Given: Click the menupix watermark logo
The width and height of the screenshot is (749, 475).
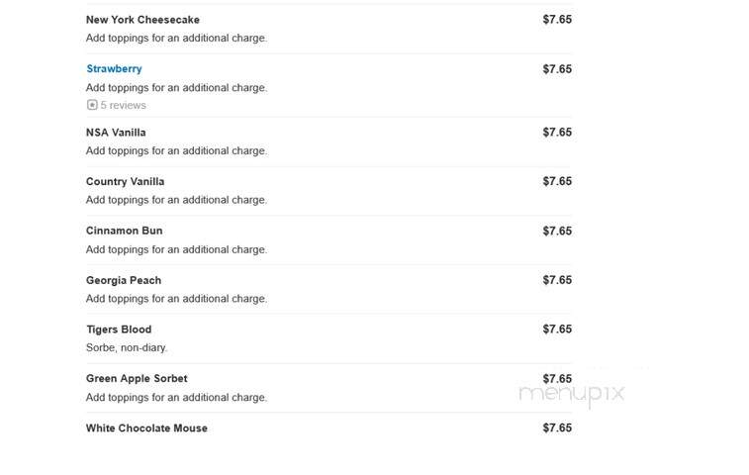Looking at the screenshot, I should [x=572, y=394].
